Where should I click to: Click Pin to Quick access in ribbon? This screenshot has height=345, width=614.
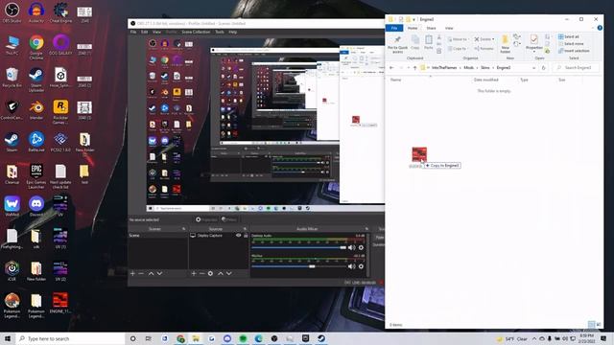coord(397,45)
